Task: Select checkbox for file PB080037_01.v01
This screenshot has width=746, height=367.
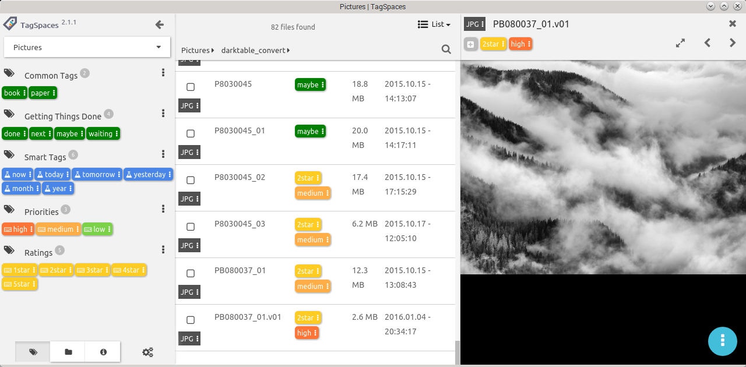Action: [x=191, y=320]
